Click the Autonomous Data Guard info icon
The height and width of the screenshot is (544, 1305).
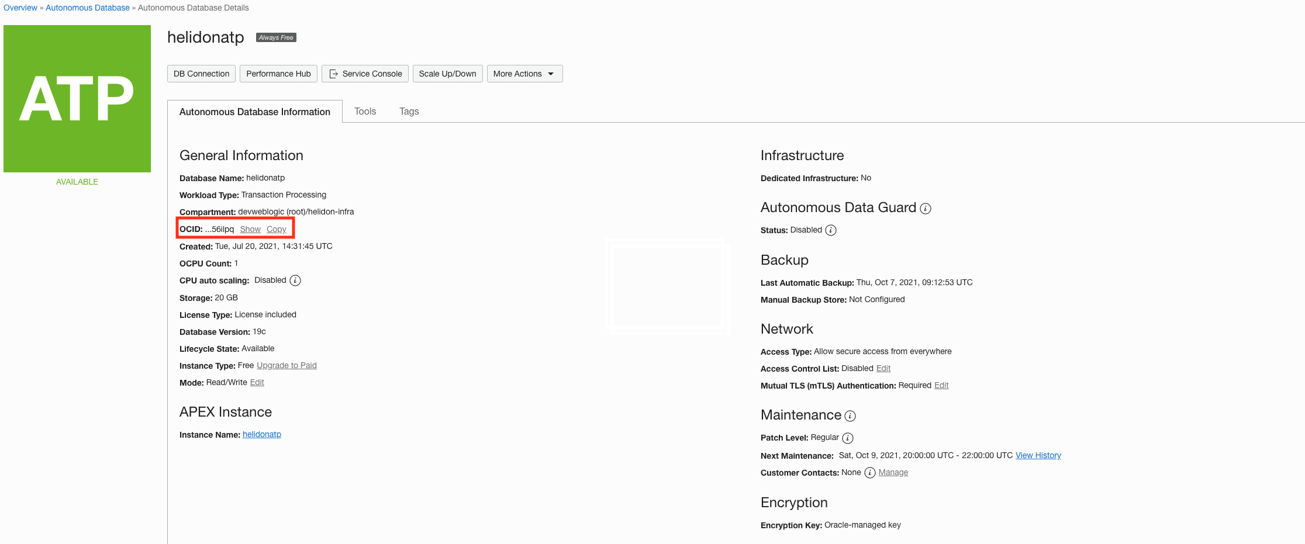pyautogui.click(x=926, y=209)
